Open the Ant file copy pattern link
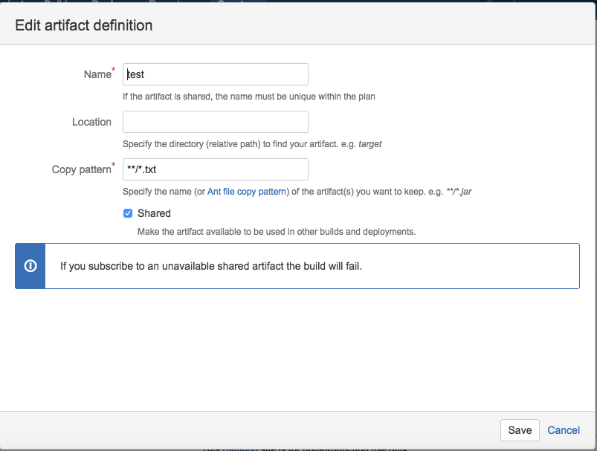 (x=246, y=192)
